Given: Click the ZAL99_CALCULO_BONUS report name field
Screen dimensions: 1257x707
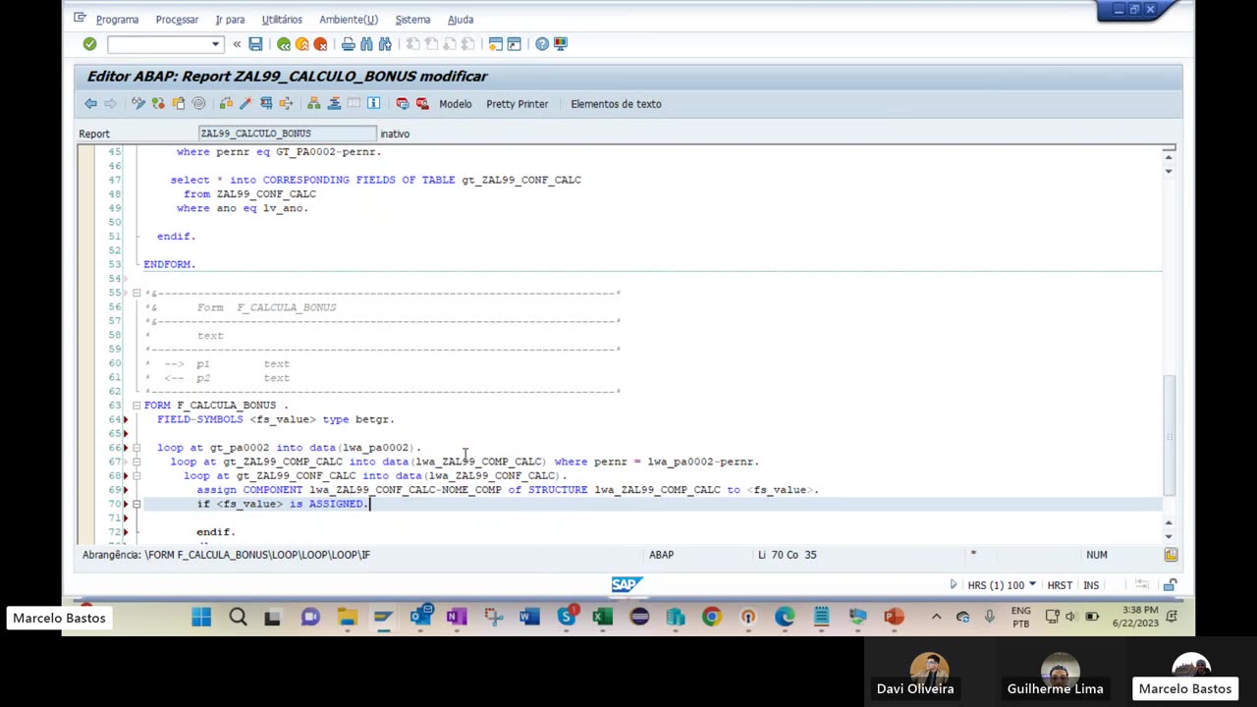Looking at the screenshot, I should coord(287,134).
